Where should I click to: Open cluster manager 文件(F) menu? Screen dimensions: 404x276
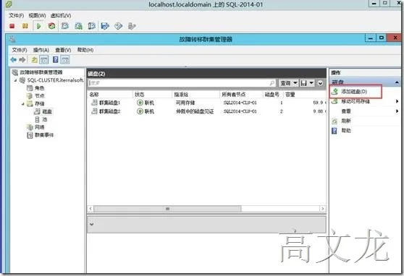(20, 50)
